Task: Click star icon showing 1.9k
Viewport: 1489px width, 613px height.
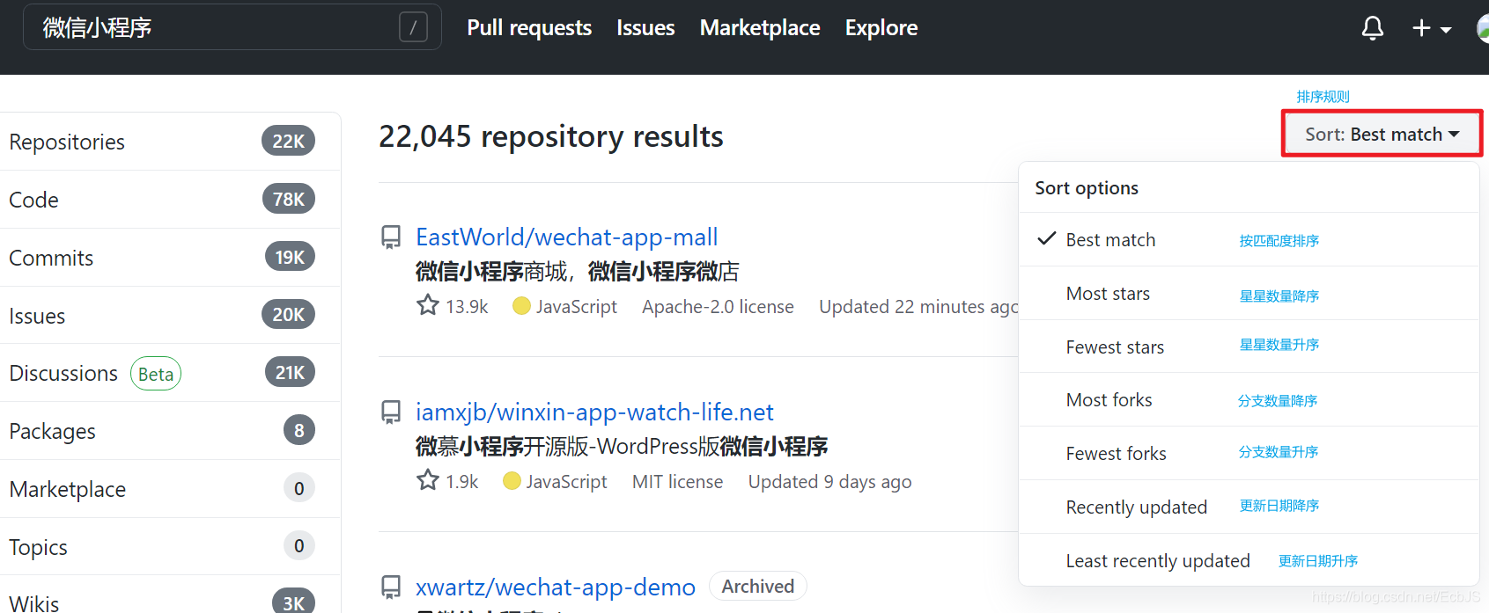Action: (428, 480)
